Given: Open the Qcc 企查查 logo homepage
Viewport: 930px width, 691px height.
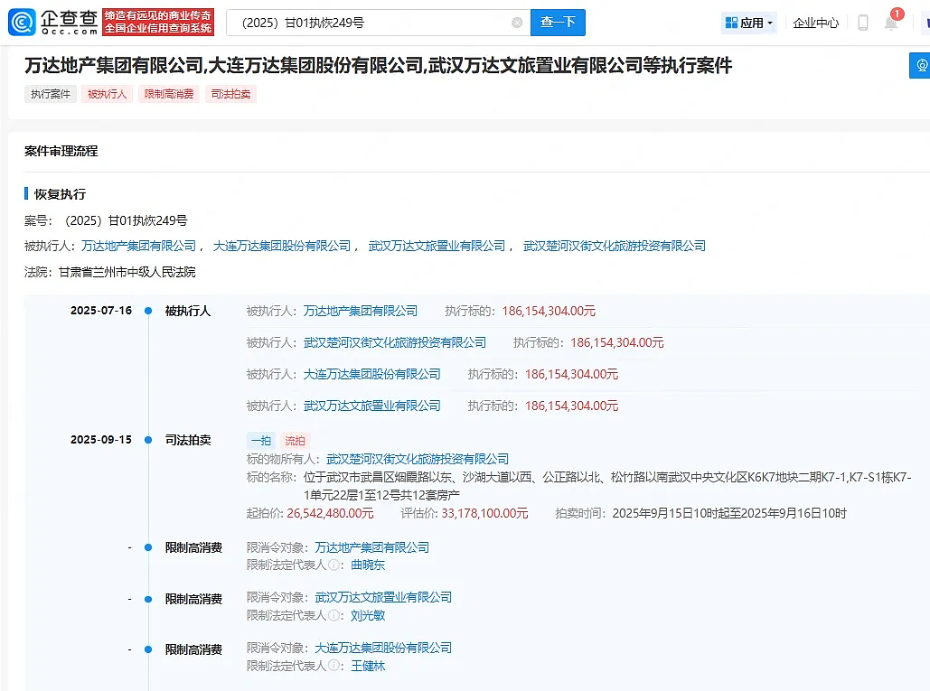Looking at the screenshot, I should (x=52, y=23).
